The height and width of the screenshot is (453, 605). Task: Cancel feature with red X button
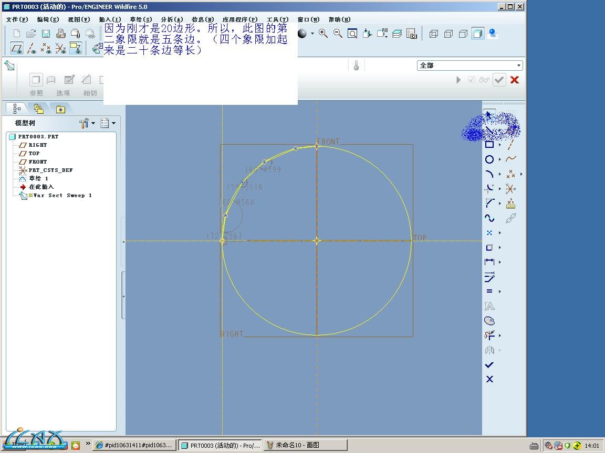515,80
